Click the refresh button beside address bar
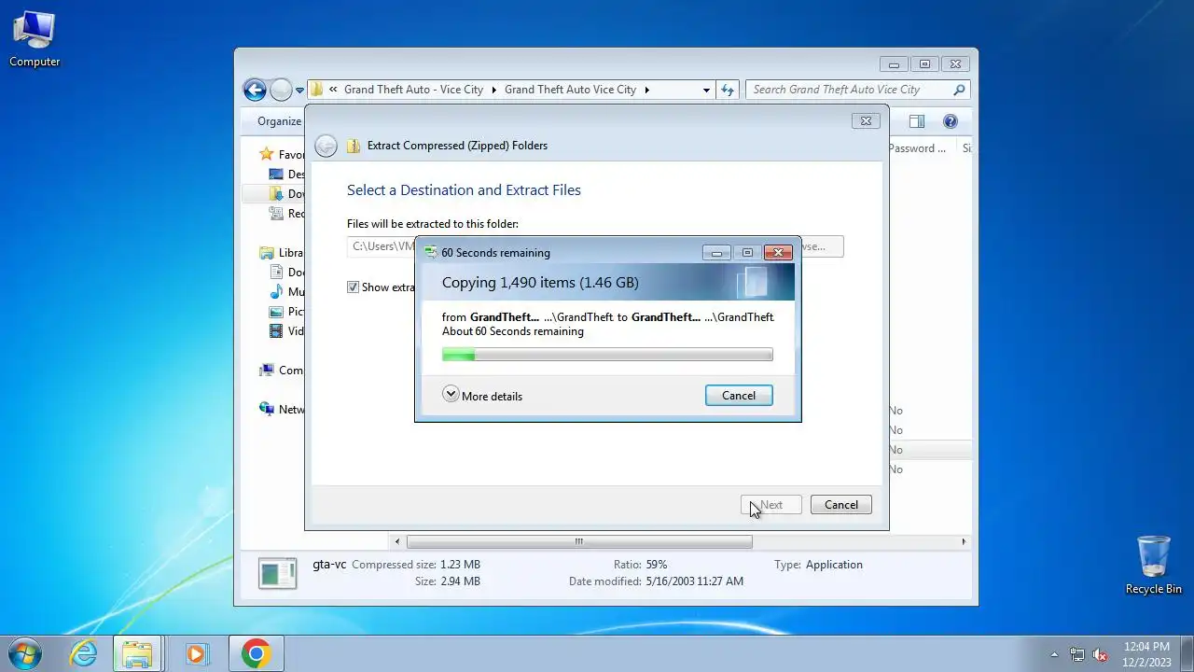 point(728,90)
